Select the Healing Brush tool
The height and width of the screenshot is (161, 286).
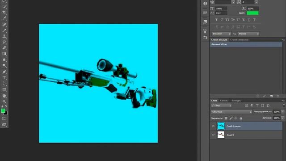[4, 24]
